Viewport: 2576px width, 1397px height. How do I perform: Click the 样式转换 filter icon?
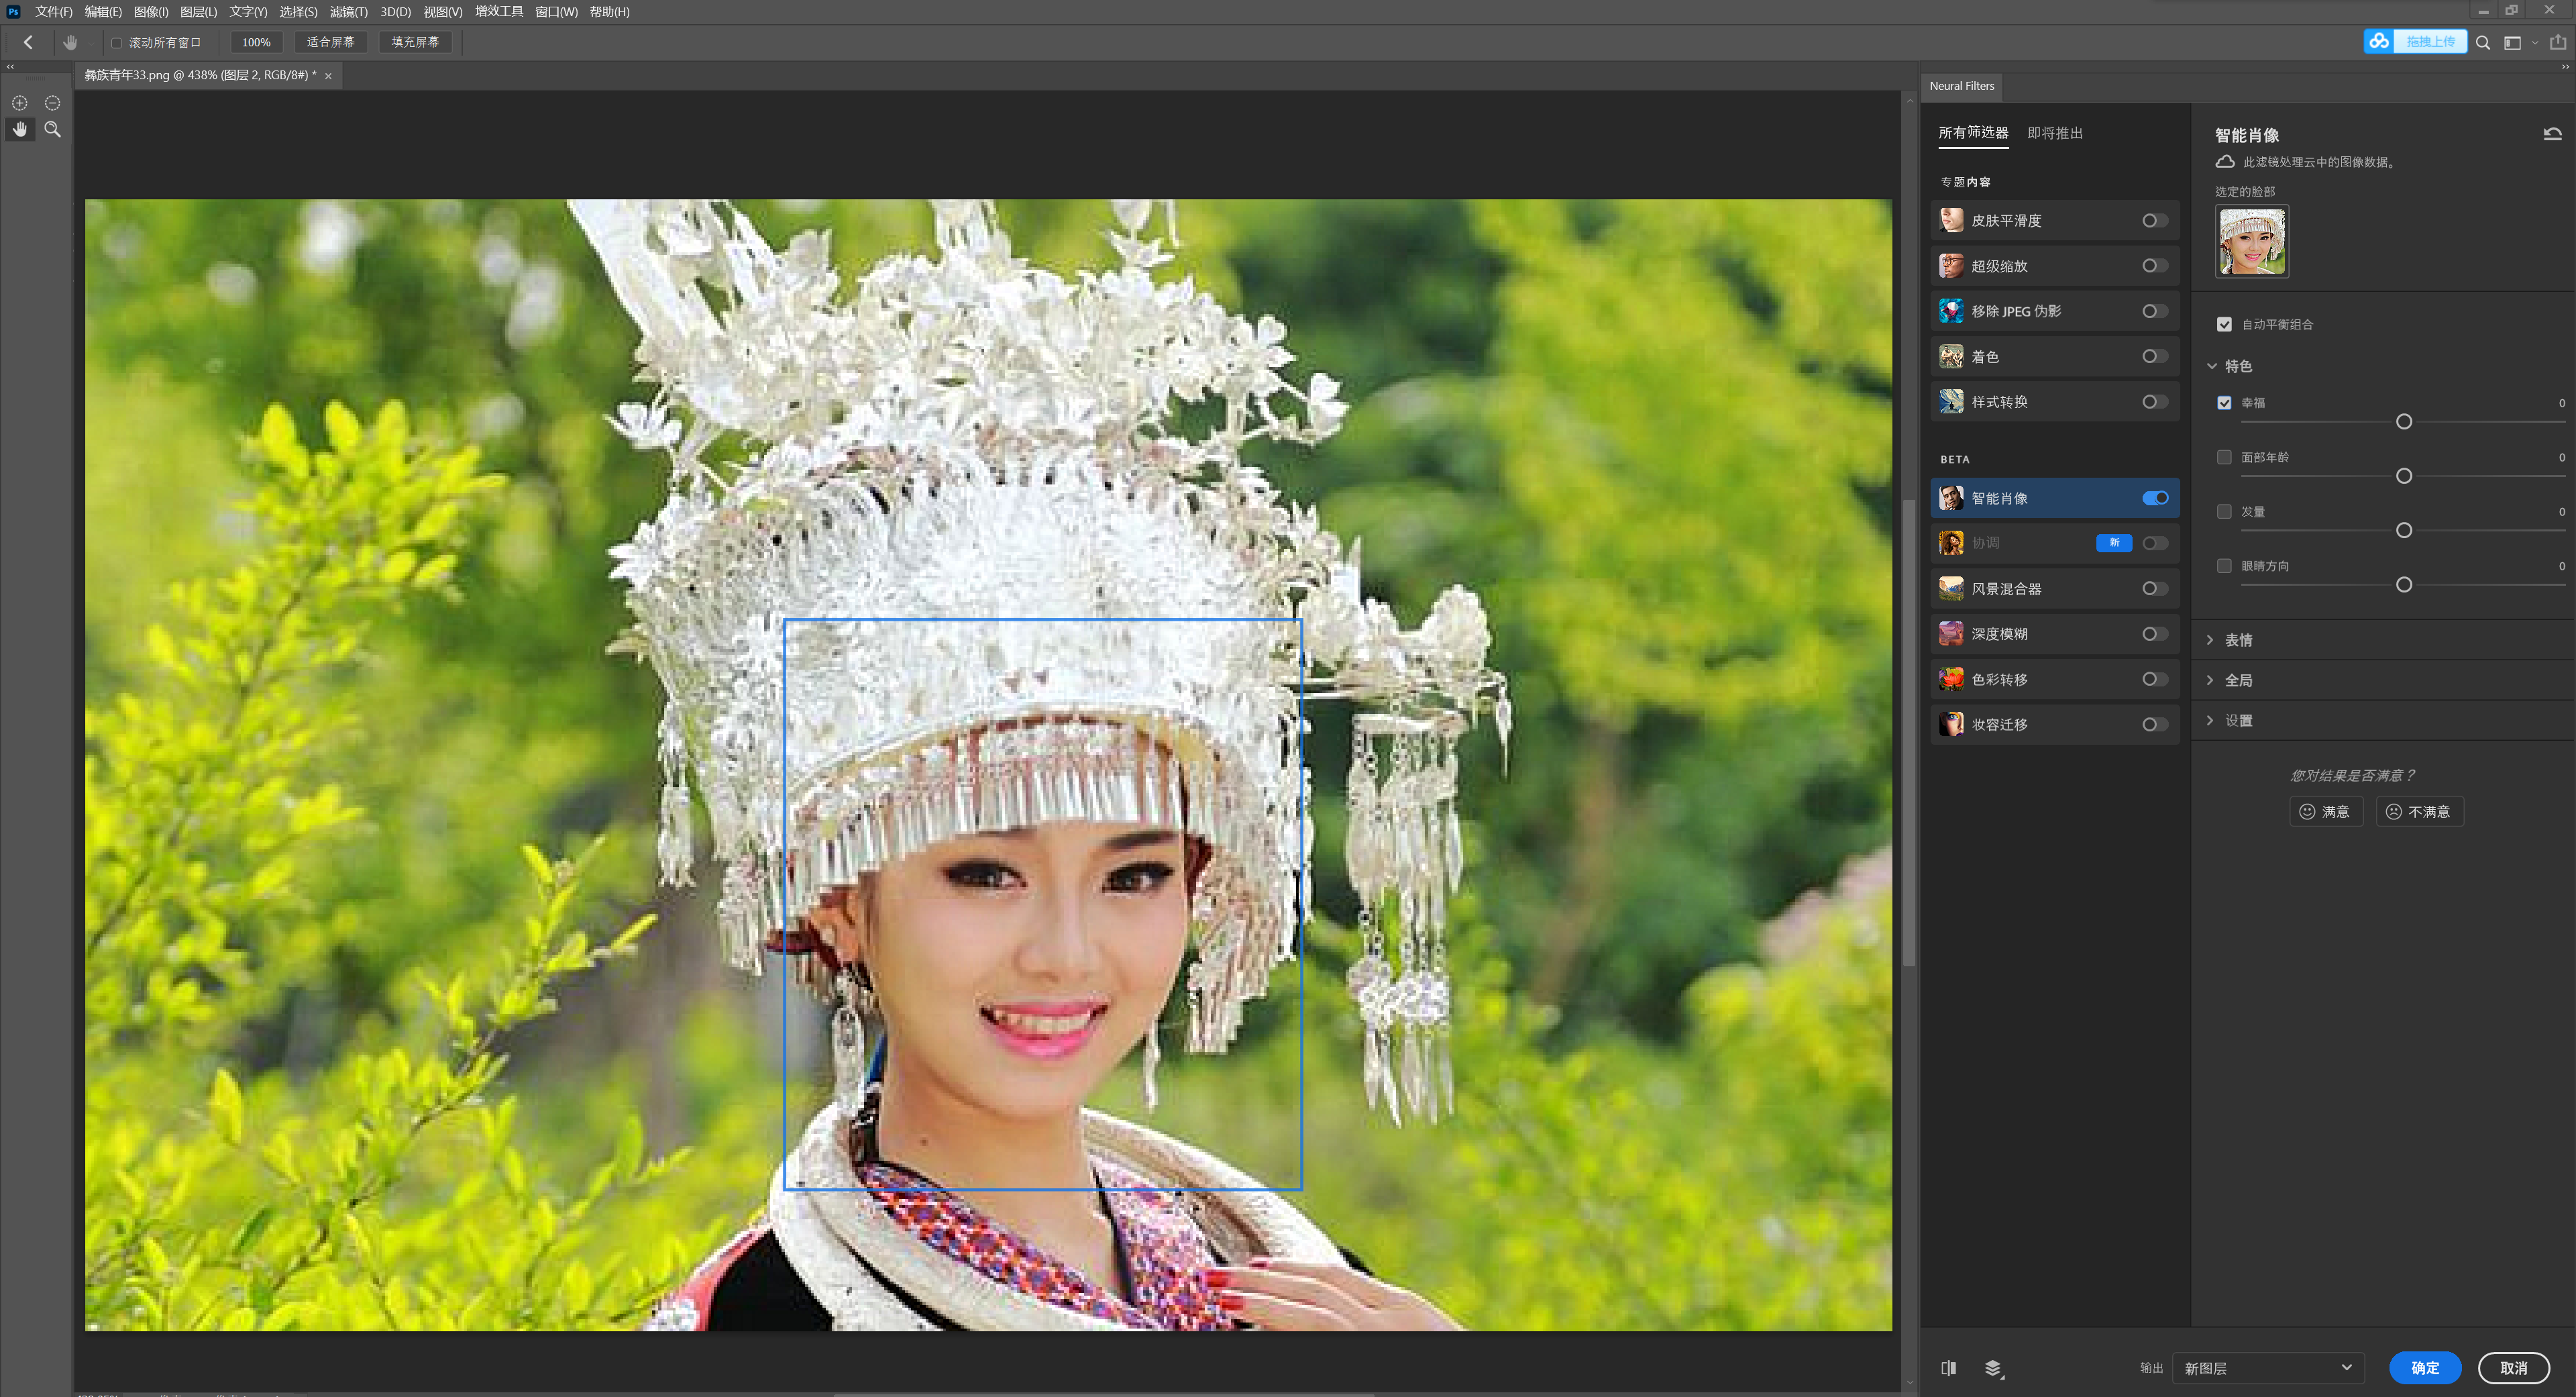point(1951,401)
